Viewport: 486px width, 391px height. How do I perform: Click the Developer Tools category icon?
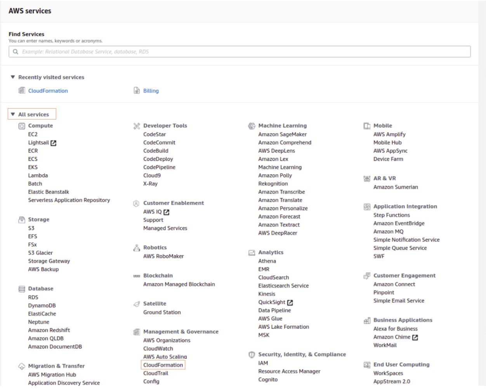(x=137, y=126)
